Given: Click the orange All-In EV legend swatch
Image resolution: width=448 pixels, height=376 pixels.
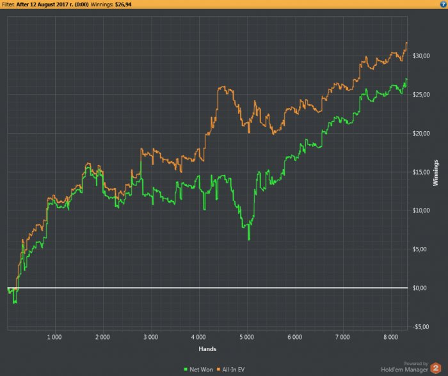Looking at the screenshot, I should 219,370.
